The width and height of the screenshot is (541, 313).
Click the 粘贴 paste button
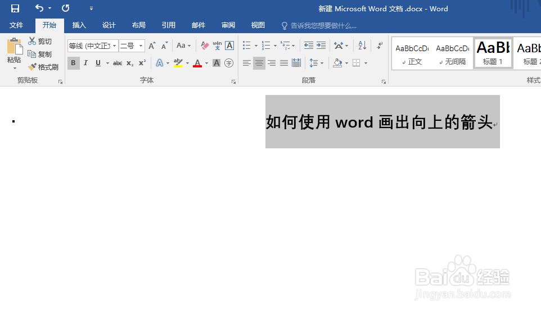(x=14, y=51)
